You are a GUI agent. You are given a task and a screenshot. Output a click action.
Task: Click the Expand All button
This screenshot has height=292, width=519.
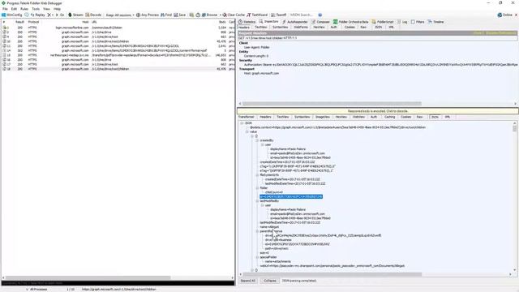tap(248, 281)
